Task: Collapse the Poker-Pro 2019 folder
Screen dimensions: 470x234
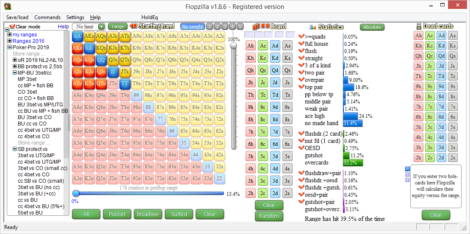Action: (10, 47)
